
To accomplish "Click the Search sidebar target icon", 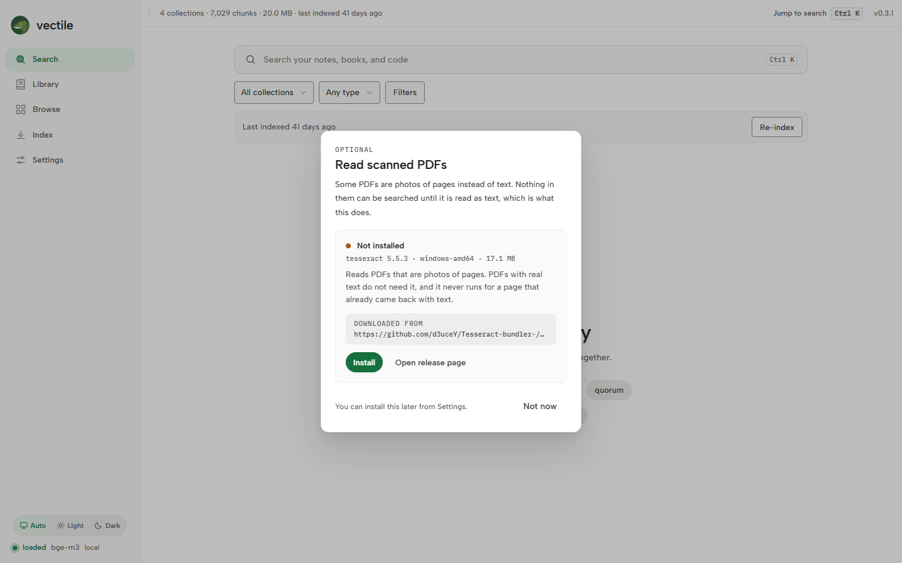I will click(x=21, y=59).
